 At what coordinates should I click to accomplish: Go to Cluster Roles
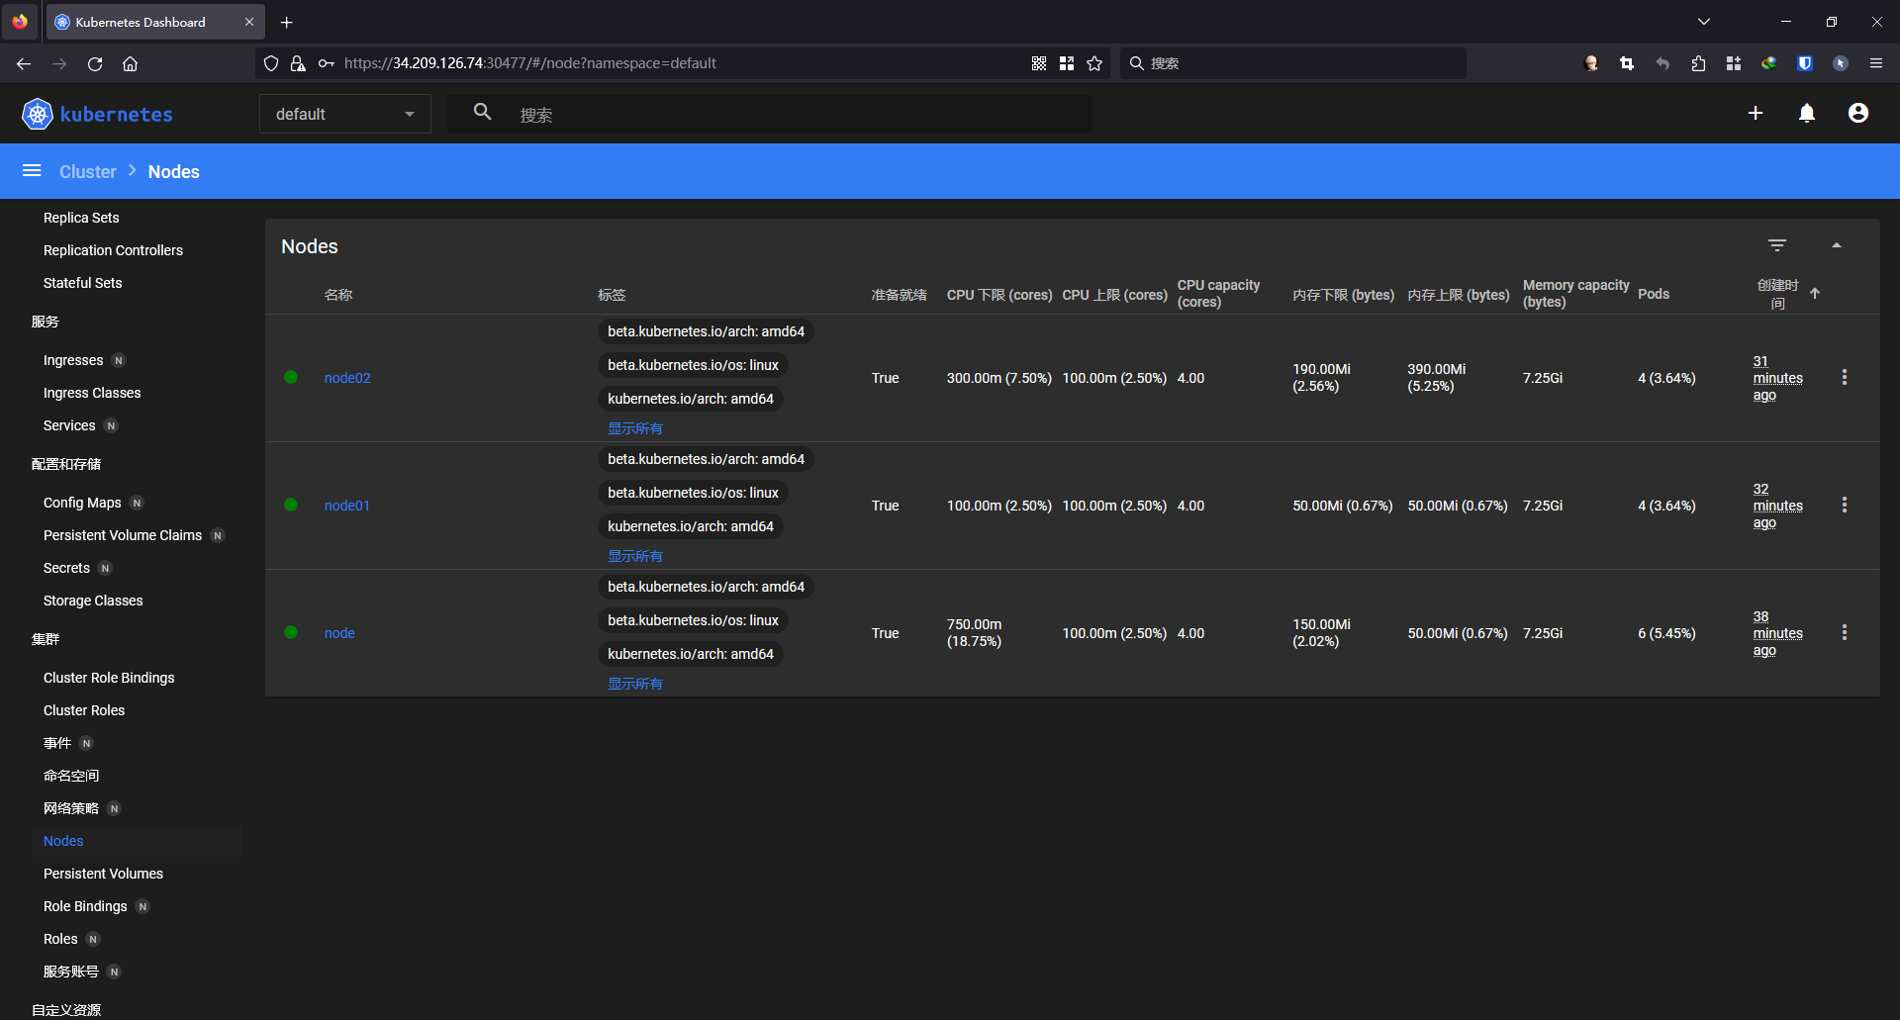(84, 710)
